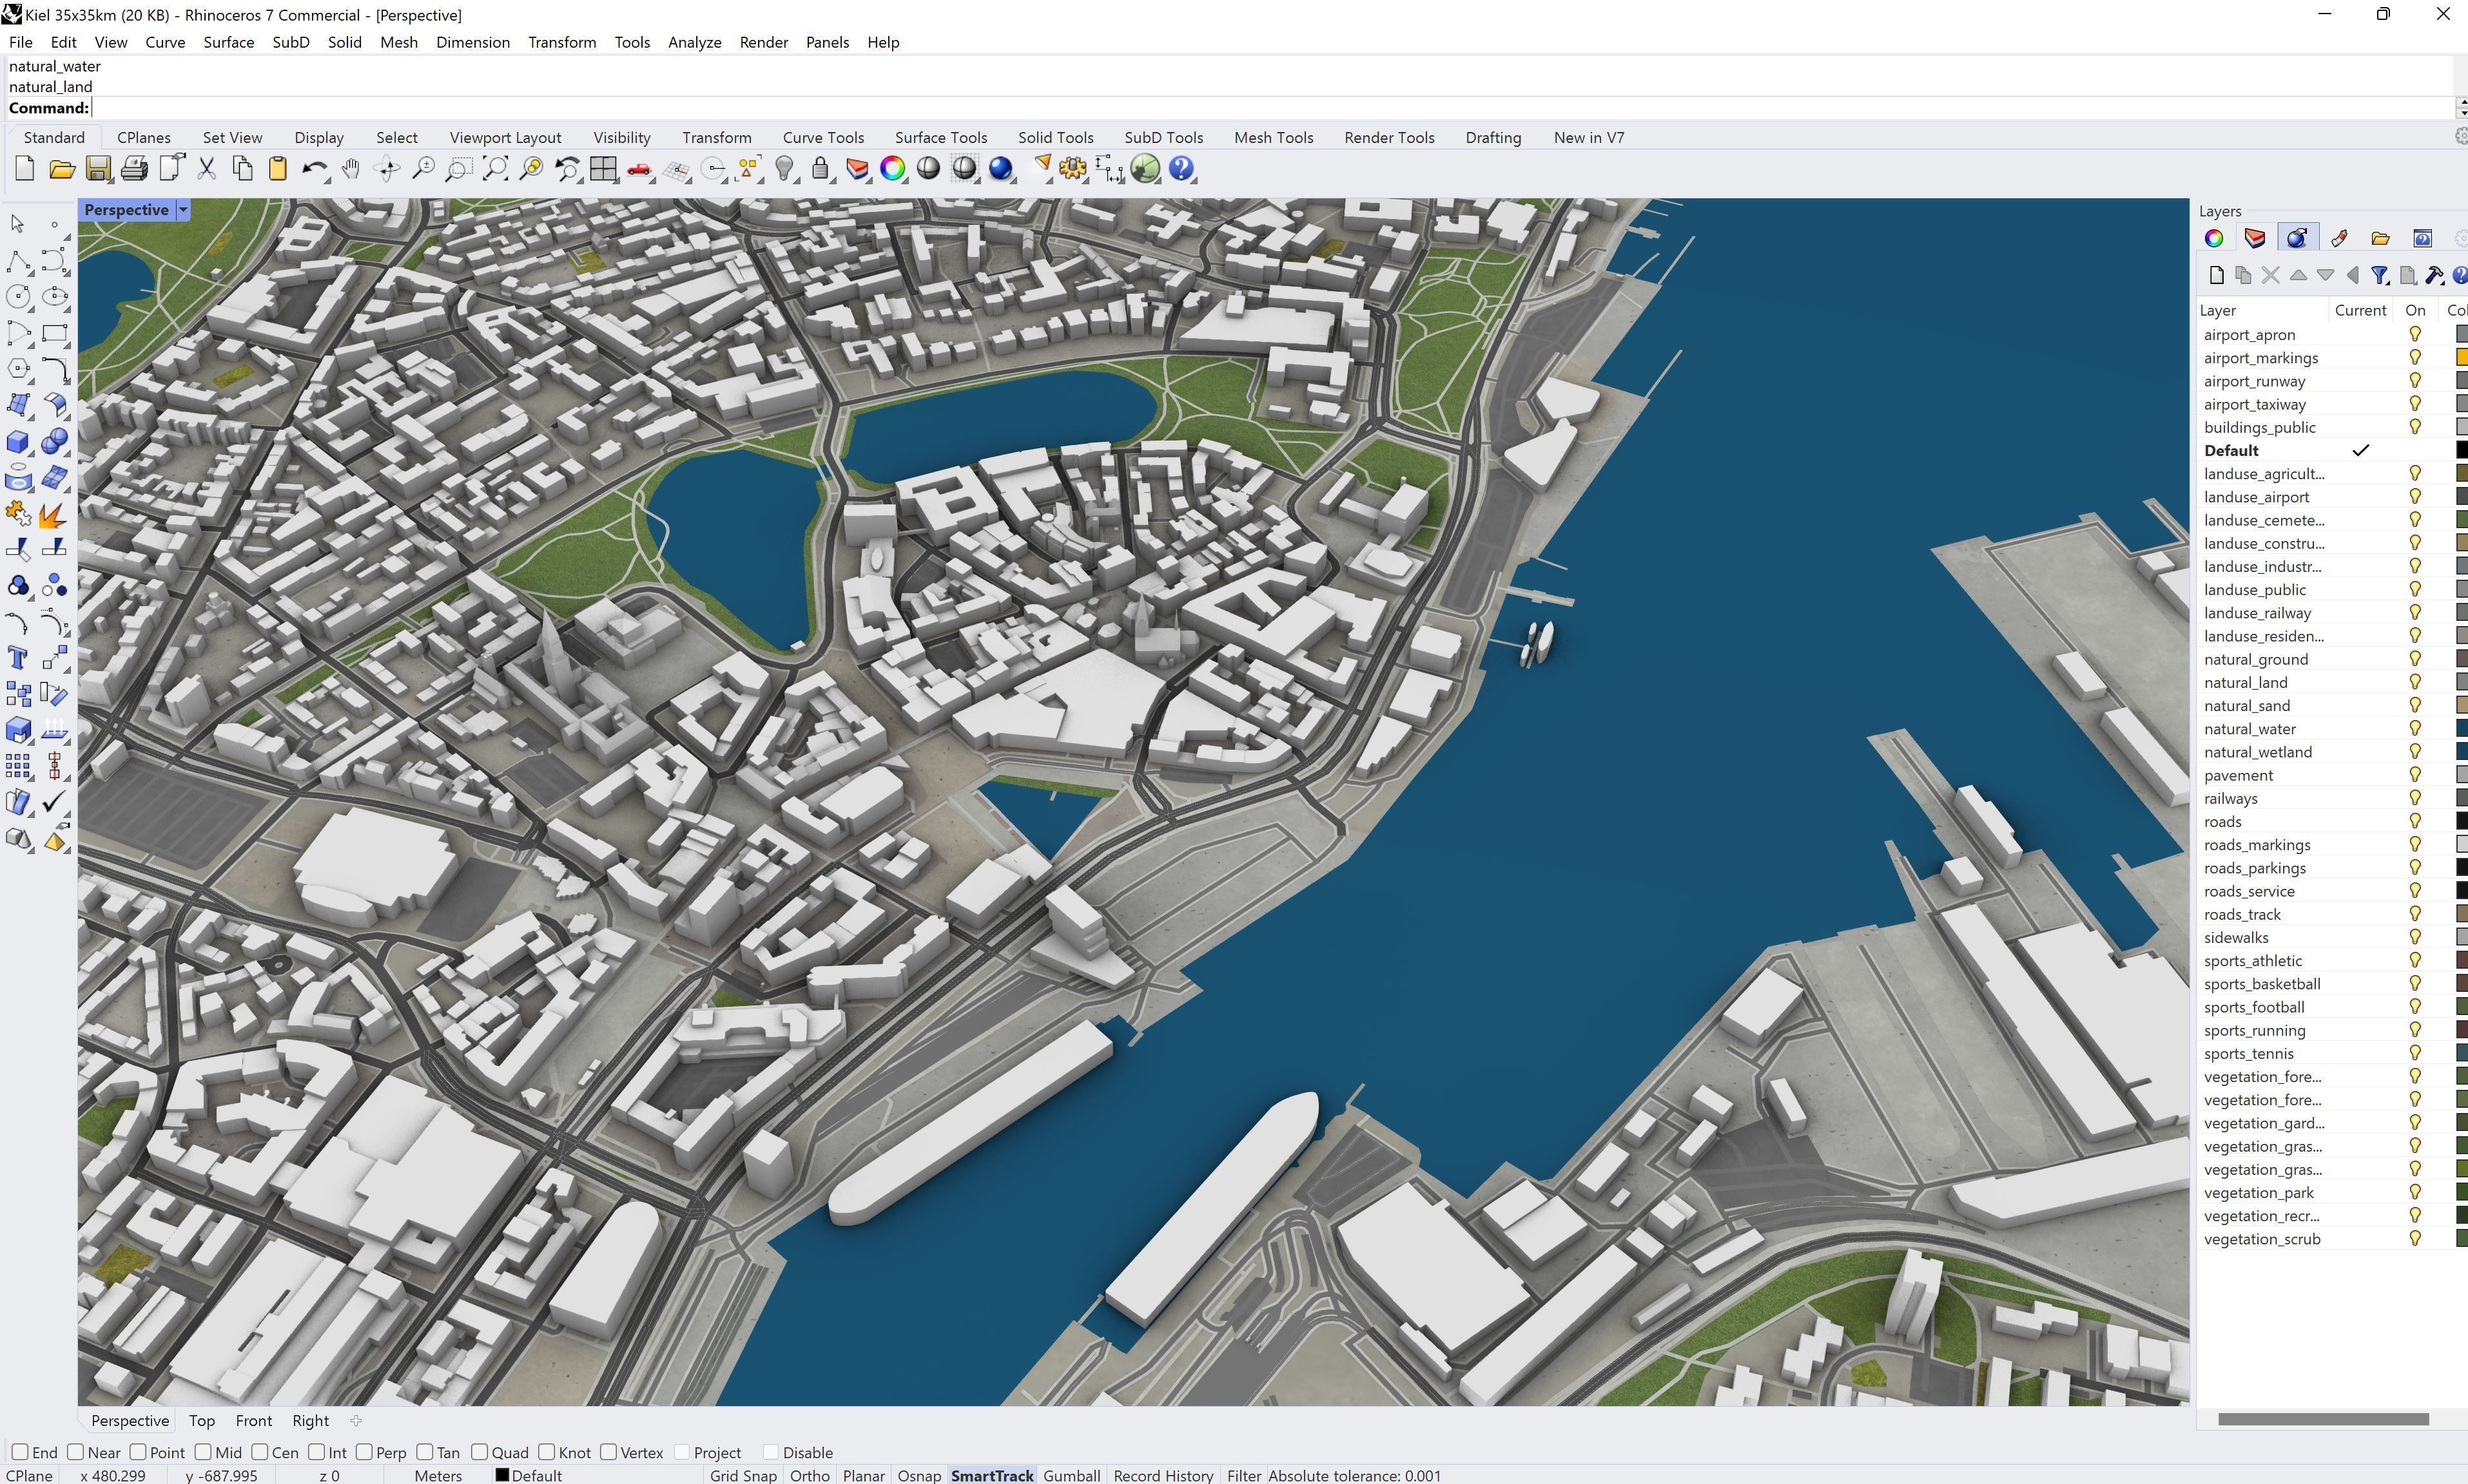Enable the End osnap checkbox
Viewport: 2468px width, 1484px height.
20,1452
